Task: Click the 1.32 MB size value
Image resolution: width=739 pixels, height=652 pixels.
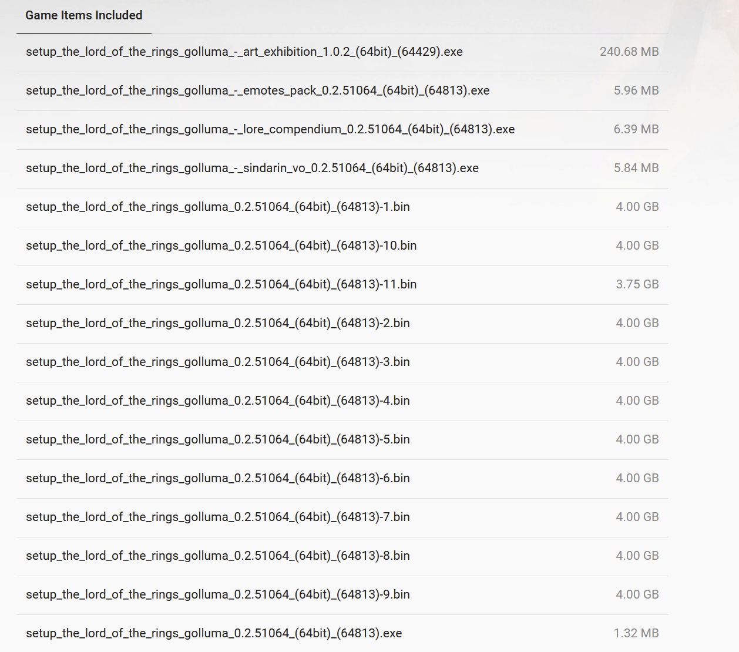Action: 636,633
